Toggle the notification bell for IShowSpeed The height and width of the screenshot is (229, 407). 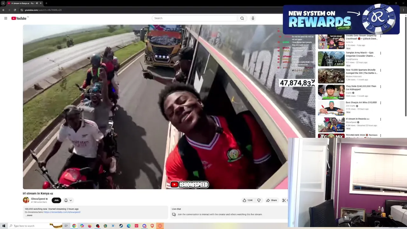[x=66, y=200]
